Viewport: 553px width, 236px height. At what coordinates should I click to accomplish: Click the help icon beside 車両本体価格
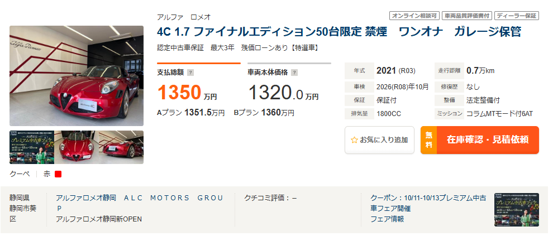coord(294,73)
